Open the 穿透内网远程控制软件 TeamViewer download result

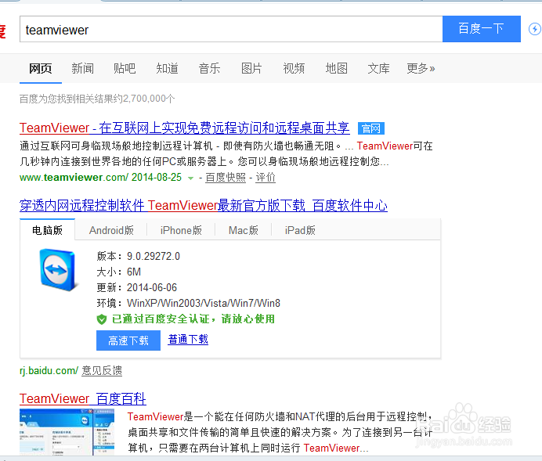tap(204, 206)
